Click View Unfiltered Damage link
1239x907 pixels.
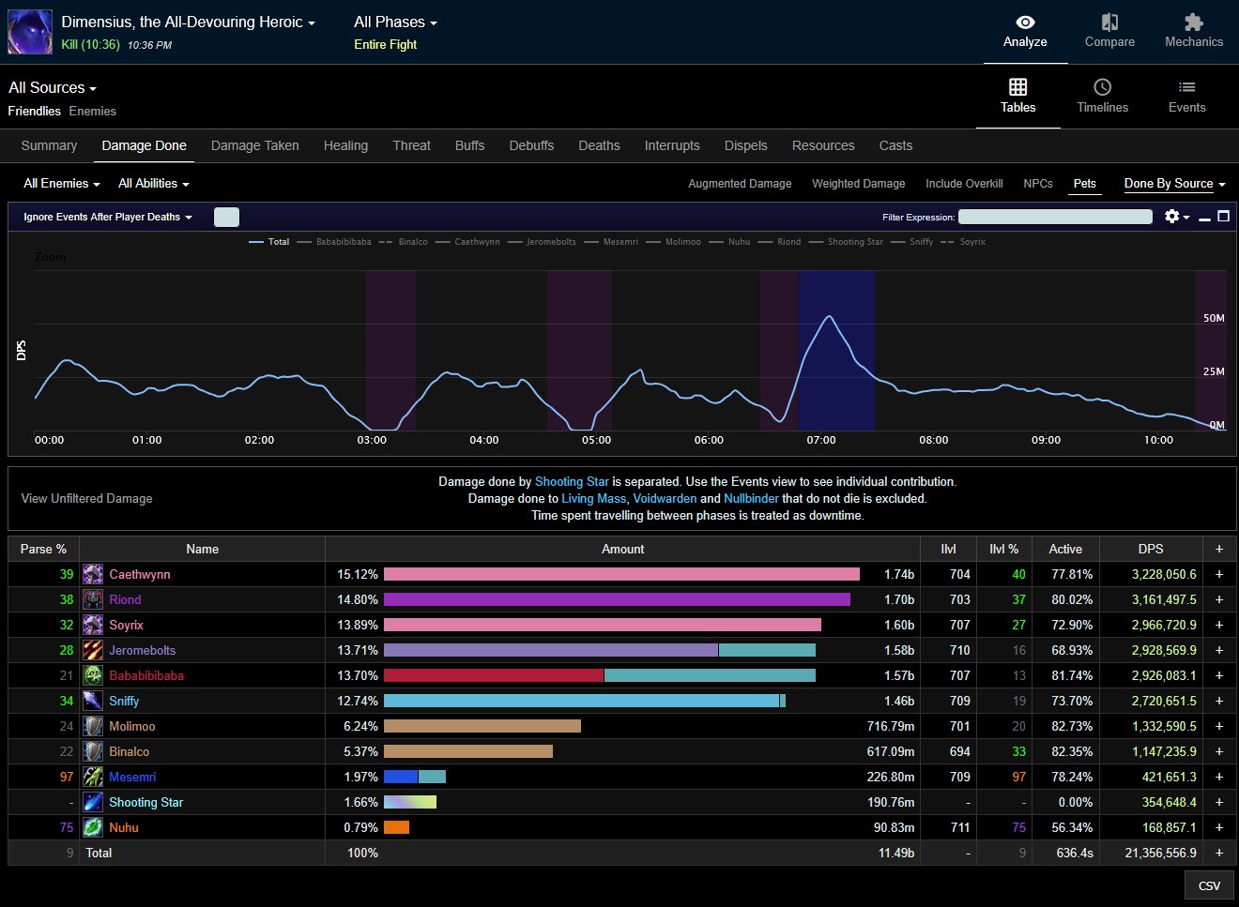point(86,499)
